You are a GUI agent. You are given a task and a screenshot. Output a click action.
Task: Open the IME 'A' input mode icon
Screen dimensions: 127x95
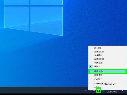98,91
